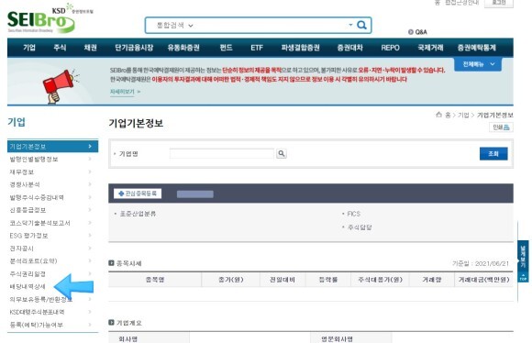532x343 pixels.
Task: Open the 파생결합증권 main menu
Action: (x=300, y=48)
